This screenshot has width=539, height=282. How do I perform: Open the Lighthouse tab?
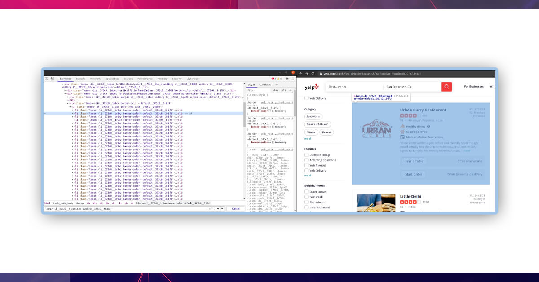pos(193,79)
